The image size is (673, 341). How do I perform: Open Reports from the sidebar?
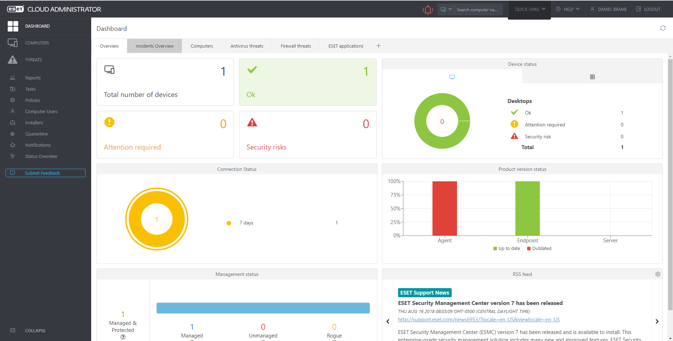33,78
